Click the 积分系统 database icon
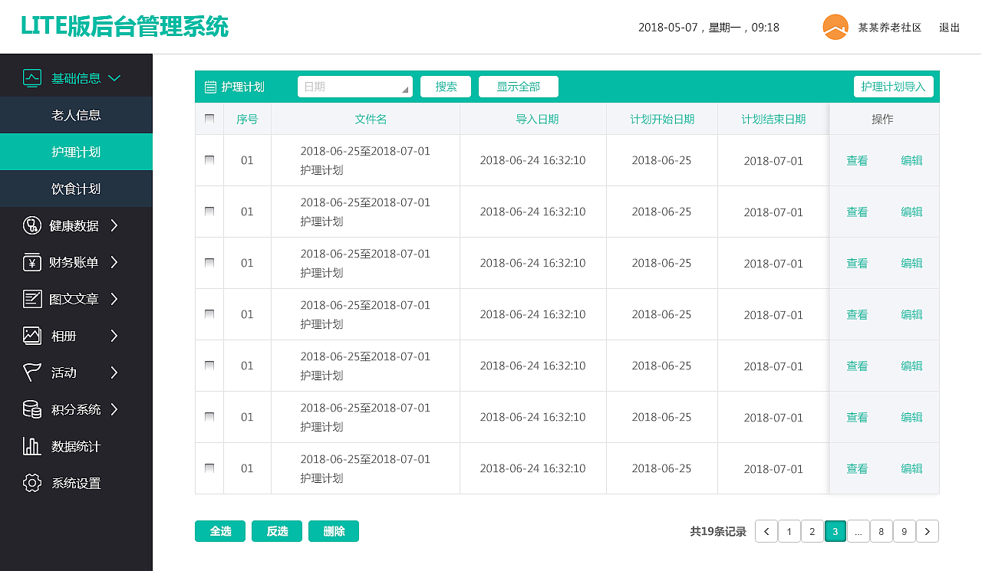Image resolution: width=982 pixels, height=571 pixels. 31,409
